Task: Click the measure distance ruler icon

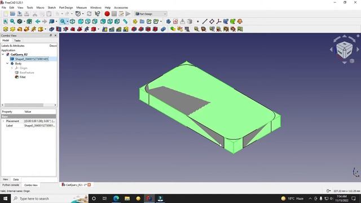Action: tap(125, 21)
